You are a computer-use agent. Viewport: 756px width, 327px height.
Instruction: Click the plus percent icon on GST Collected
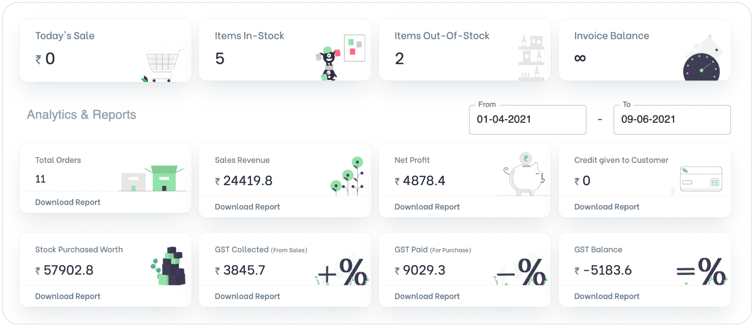coord(342,271)
